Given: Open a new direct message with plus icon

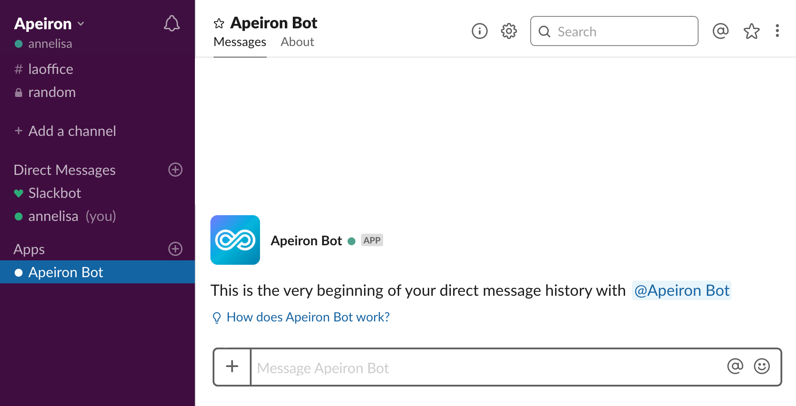Looking at the screenshot, I should point(175,170).
